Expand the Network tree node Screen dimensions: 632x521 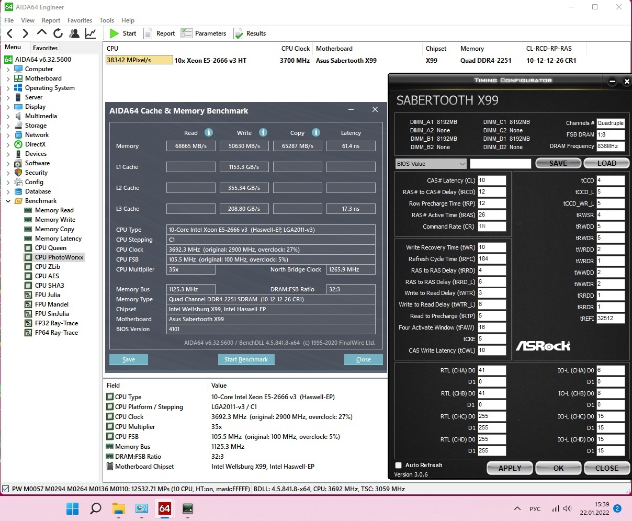click(x=8, y=135)
